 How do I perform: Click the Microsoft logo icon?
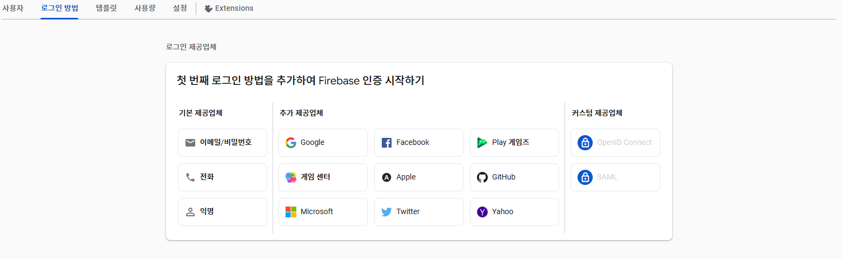pos(291,212)
